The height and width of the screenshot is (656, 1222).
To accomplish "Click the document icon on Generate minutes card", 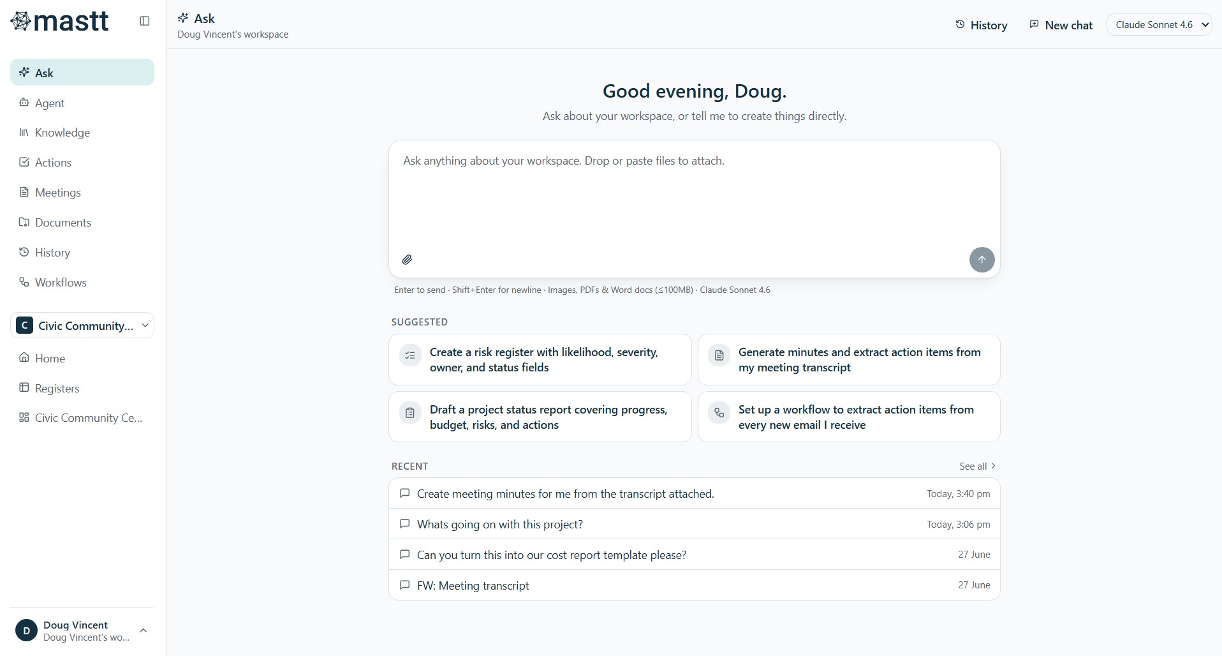I will (x=719, y=355).
